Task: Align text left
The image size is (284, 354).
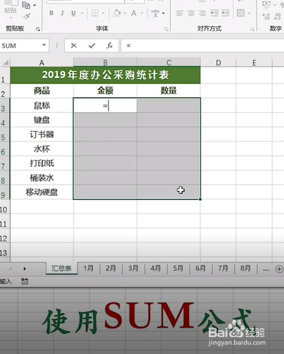Action: (x=180, y=13)
